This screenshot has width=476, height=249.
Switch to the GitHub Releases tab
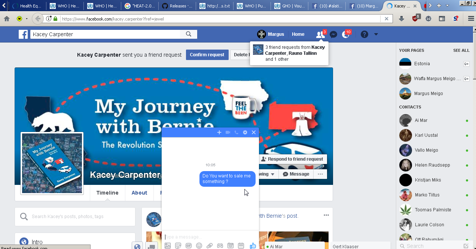[177, 6]
